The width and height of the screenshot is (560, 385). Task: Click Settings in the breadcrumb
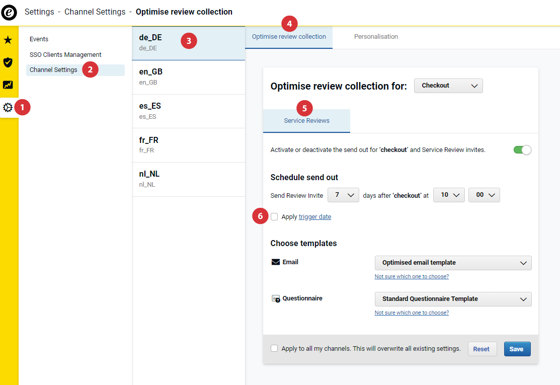pyautogui.click(x=39, y=12)
